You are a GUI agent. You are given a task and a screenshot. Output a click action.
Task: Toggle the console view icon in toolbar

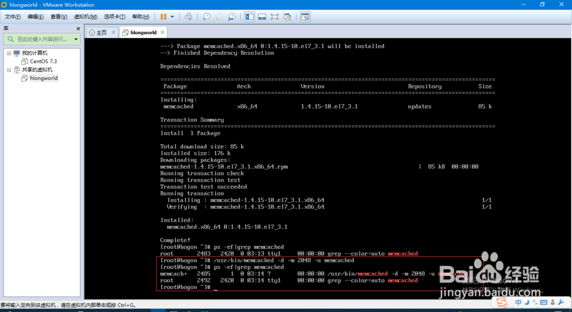(x=305, y=17)
